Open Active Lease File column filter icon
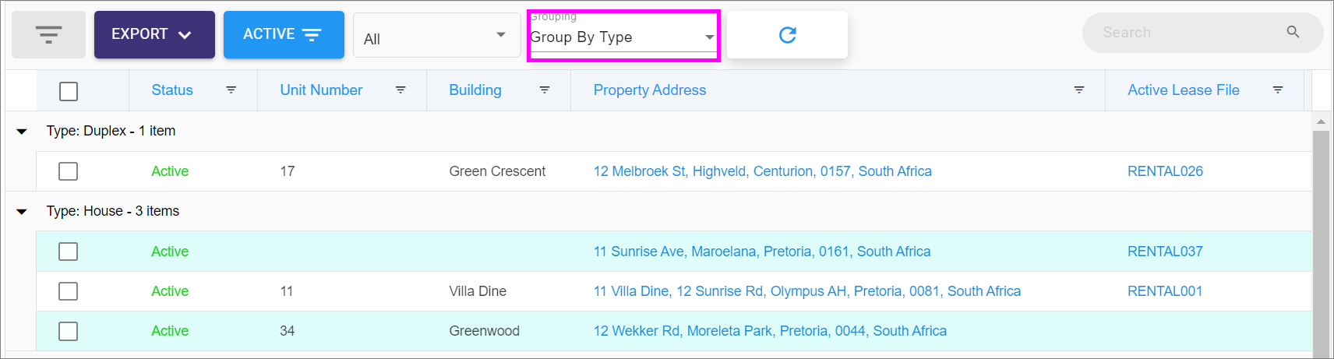The height and width of the screenshot is (359, 1334). 1278,90
